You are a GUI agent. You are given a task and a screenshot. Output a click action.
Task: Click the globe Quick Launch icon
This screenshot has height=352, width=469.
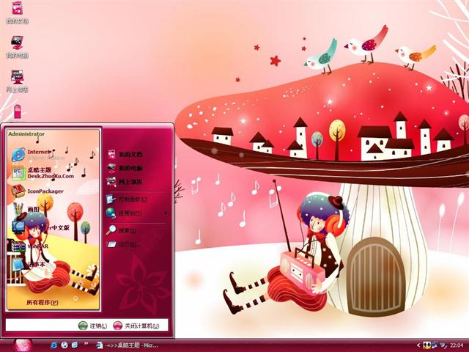point(64,345)
